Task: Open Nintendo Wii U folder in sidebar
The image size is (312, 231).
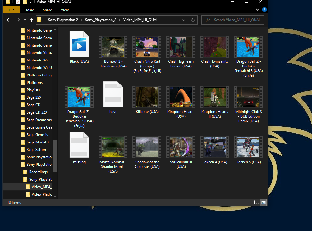Action: (x=36, y=68)
